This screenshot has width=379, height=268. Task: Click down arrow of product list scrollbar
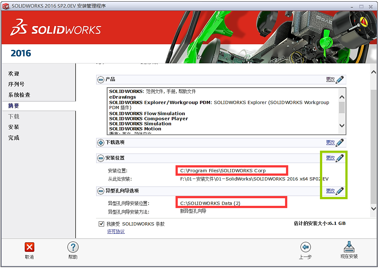342,125
